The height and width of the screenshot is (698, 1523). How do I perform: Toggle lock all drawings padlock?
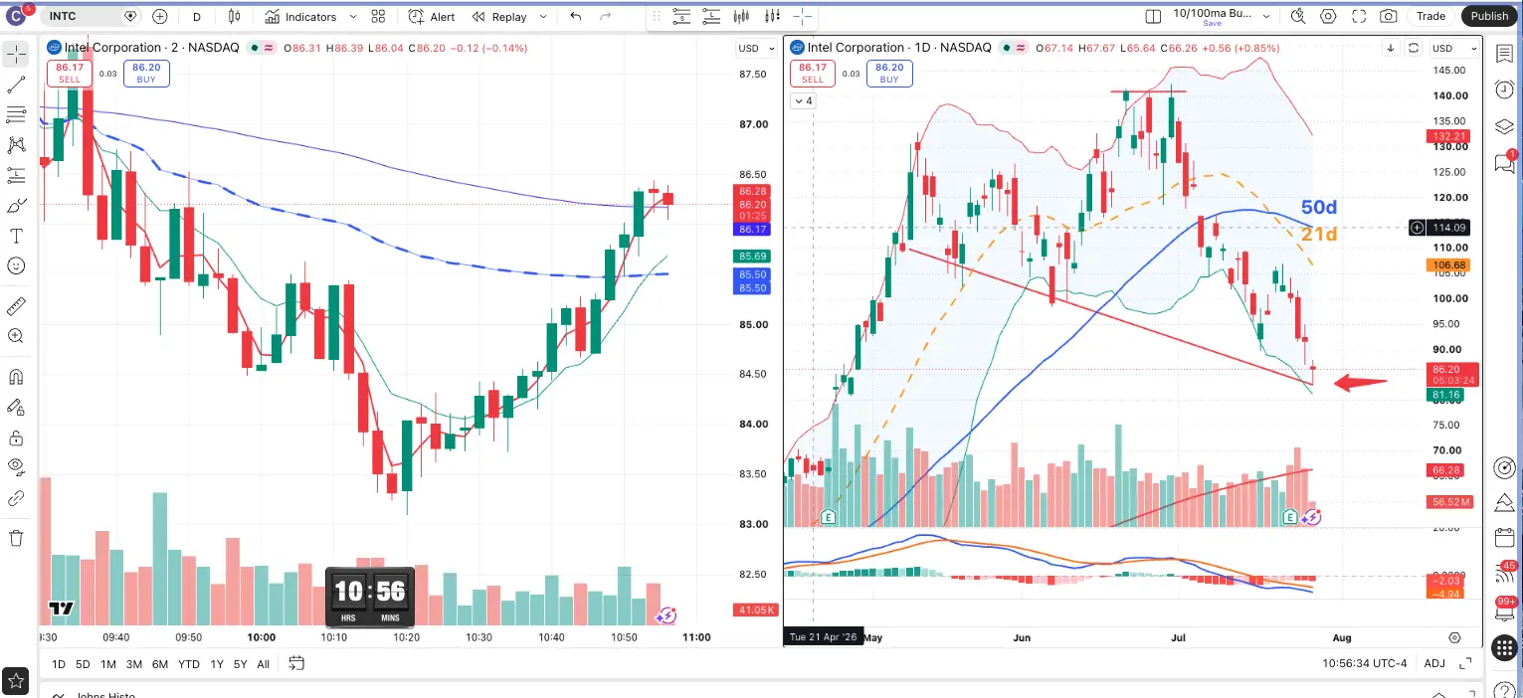tap(16, 437)
